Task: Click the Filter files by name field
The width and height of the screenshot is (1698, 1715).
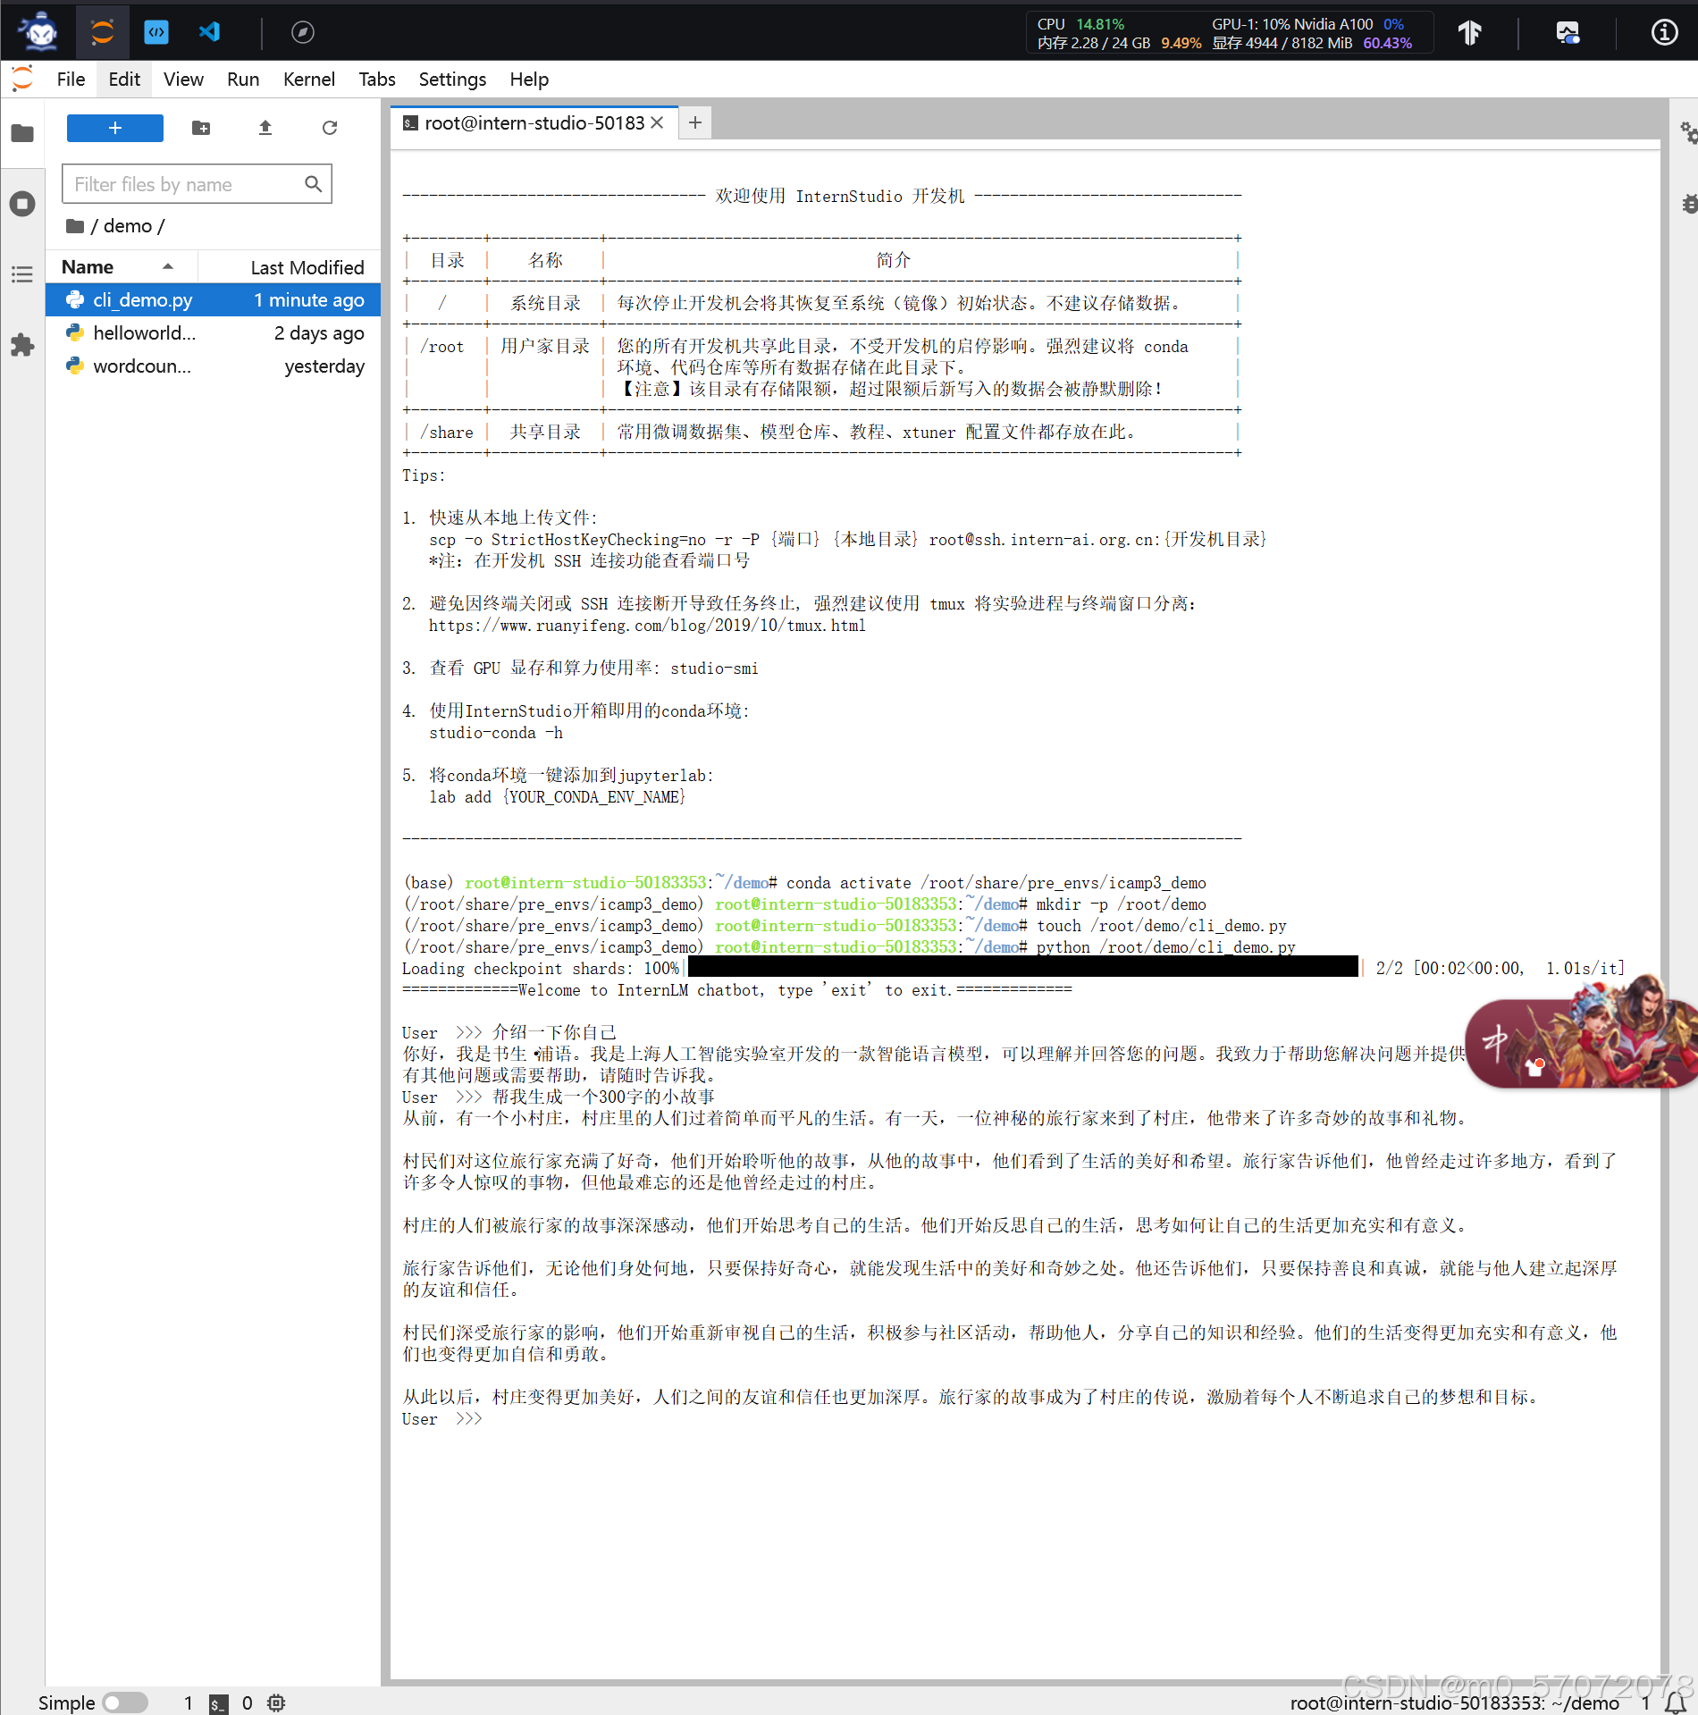Action: (197, 184)
